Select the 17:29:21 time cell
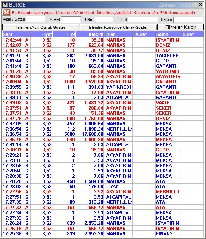Image resolution: width=206 pixels, height=239 pixels. coord(12,155)
